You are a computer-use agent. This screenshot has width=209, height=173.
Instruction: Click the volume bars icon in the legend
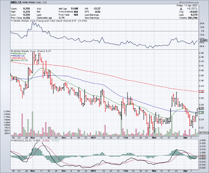click(x=11, y=60)
